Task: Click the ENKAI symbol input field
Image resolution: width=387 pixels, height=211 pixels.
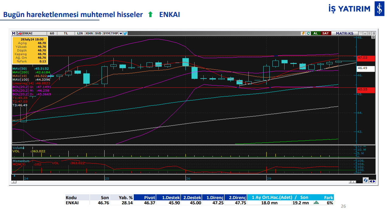Action: [x=33, y=33]
